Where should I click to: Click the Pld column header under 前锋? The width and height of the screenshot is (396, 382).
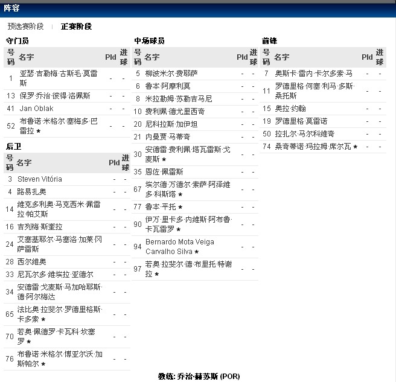click(x=366, y=57)
